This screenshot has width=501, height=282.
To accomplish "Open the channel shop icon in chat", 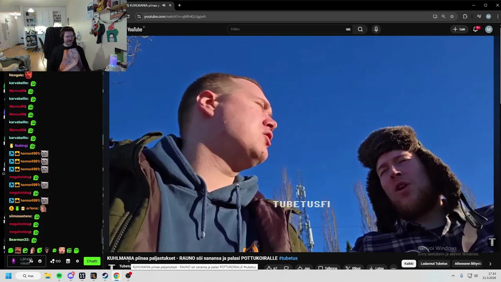I will click(x=68, y=261).
